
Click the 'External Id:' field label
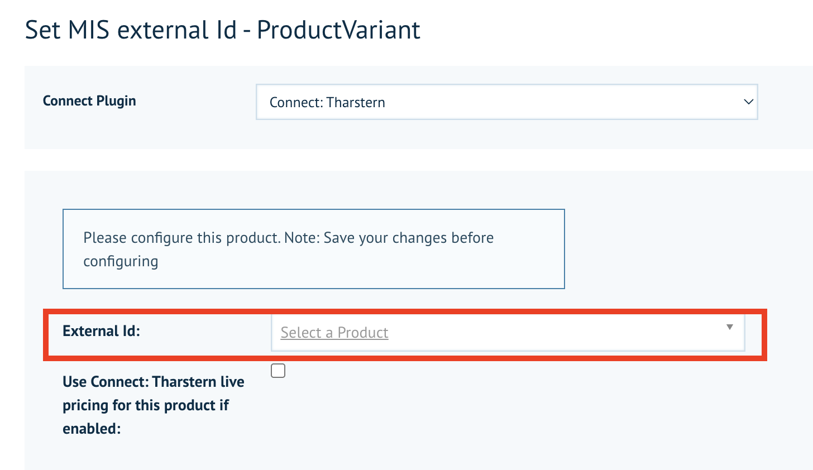(x=101, y=331)
